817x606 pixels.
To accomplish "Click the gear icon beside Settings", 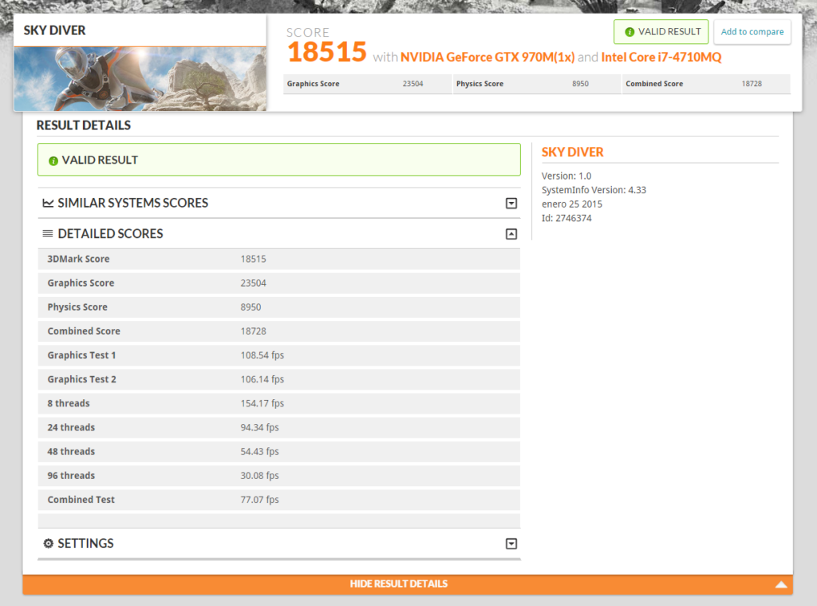I will 48,544.
